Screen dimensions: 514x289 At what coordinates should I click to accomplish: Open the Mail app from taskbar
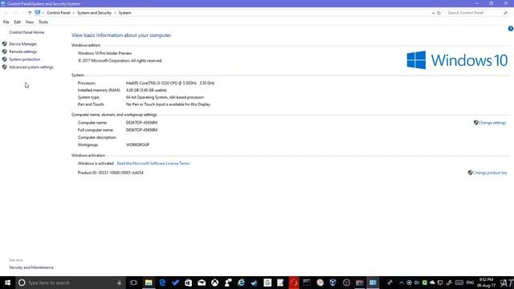point(202,283)
